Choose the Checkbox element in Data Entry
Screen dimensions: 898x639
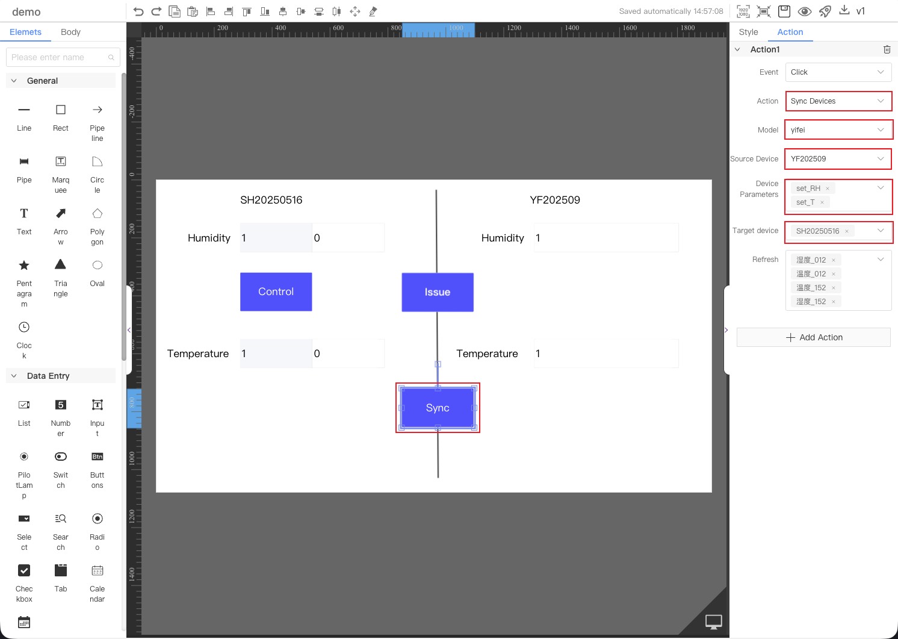(x=24, y=571)
